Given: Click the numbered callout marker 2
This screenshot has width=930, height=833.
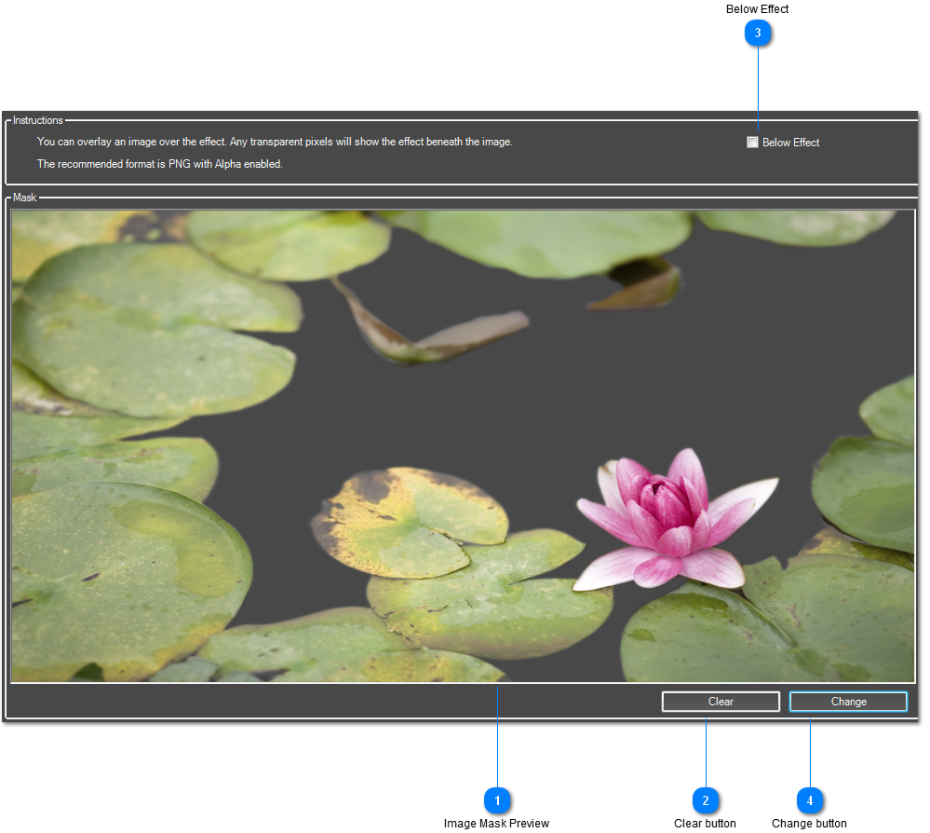Looking at the screenshot, I should tap(706, 800).
